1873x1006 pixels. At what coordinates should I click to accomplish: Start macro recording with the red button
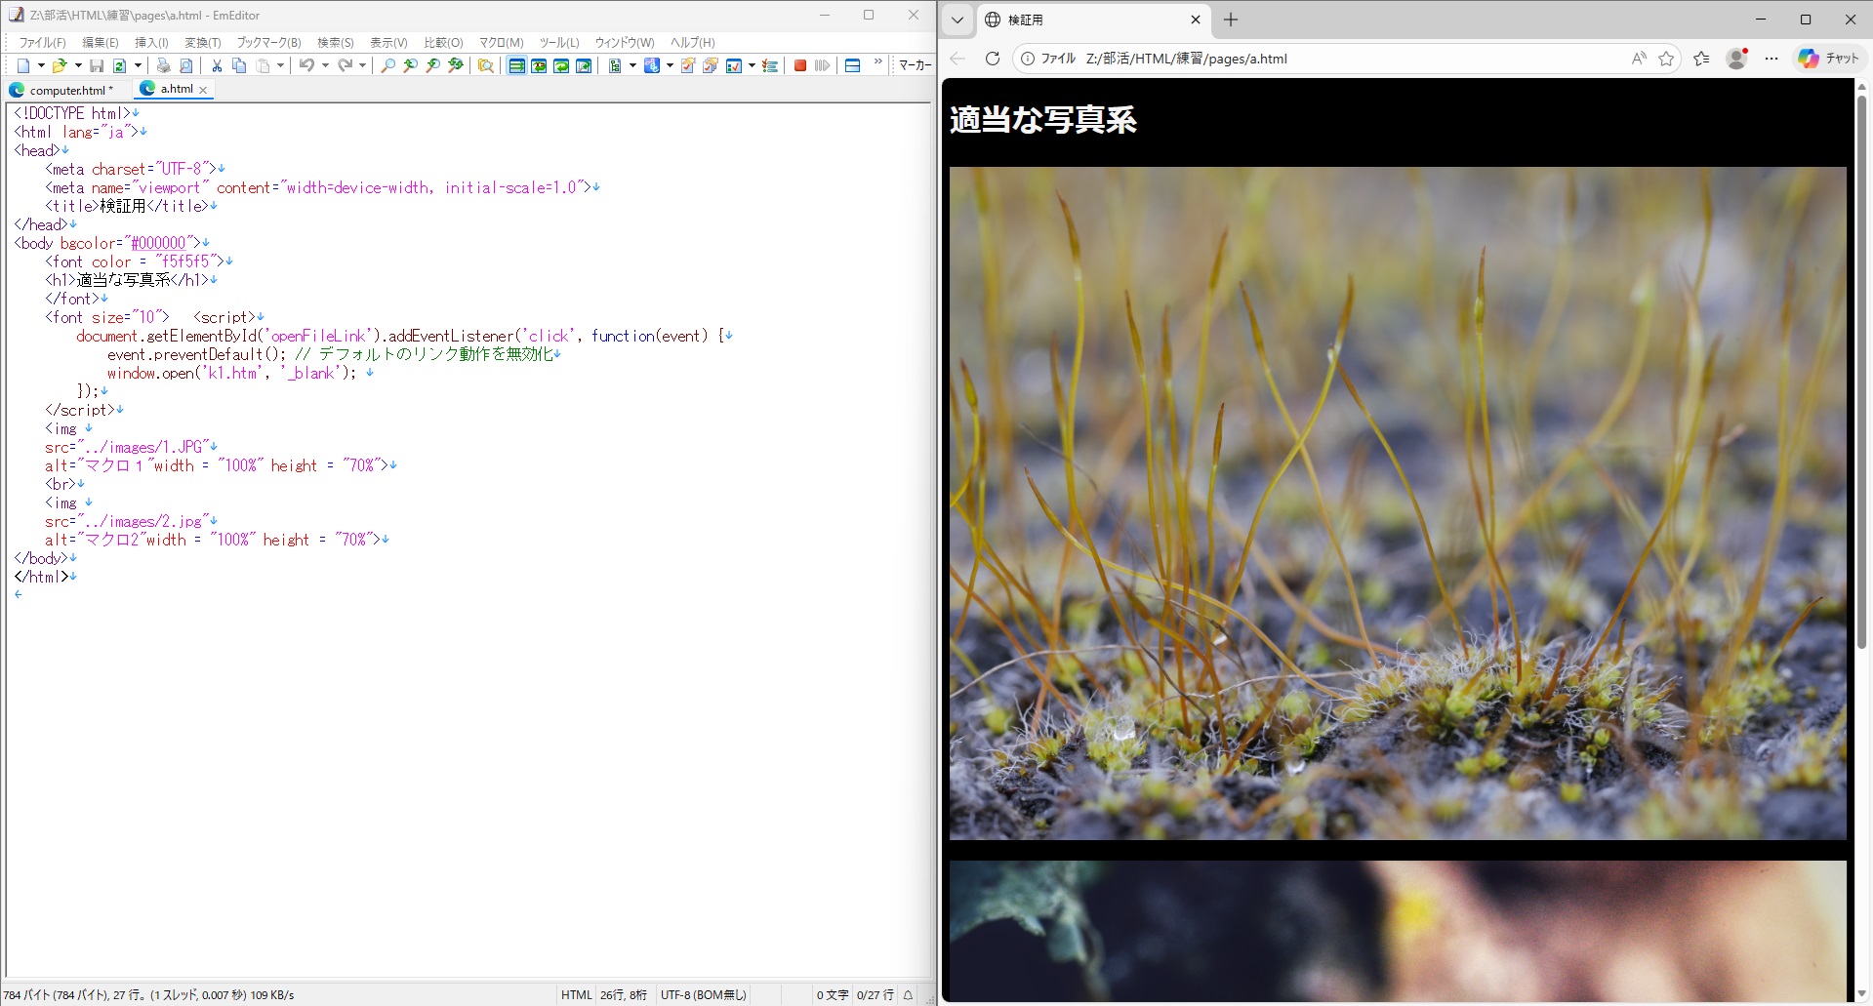click(x=800, y=65)
